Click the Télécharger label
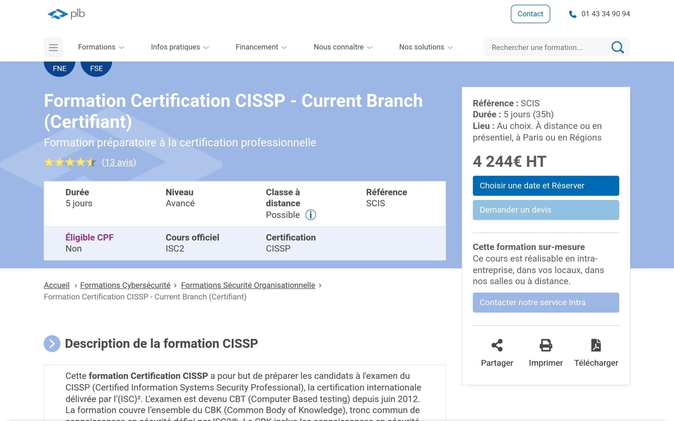This screenshot has width=674, height=421. coord(596,363)
